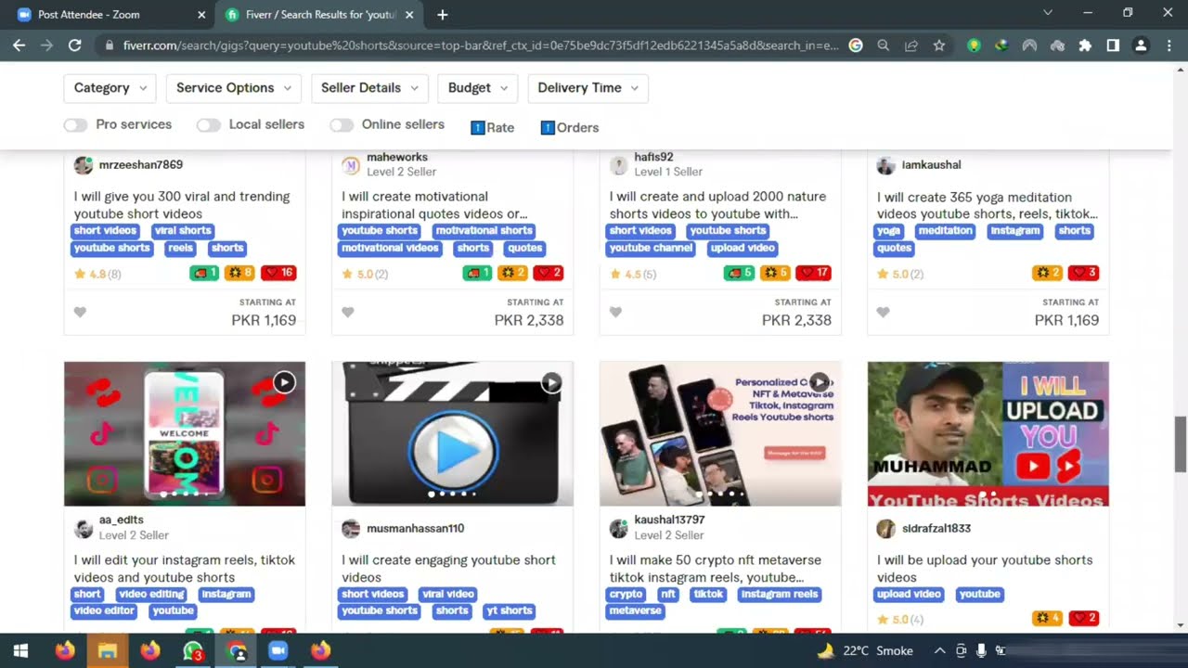The height and width of the screenshot is (668, 1188).
Task: Open Chrome tab search chevron
Action: pos(1048,13)
